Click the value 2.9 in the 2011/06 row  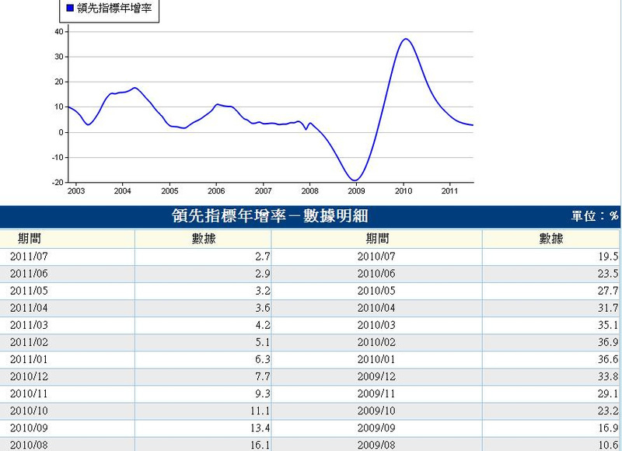point(263,273)
